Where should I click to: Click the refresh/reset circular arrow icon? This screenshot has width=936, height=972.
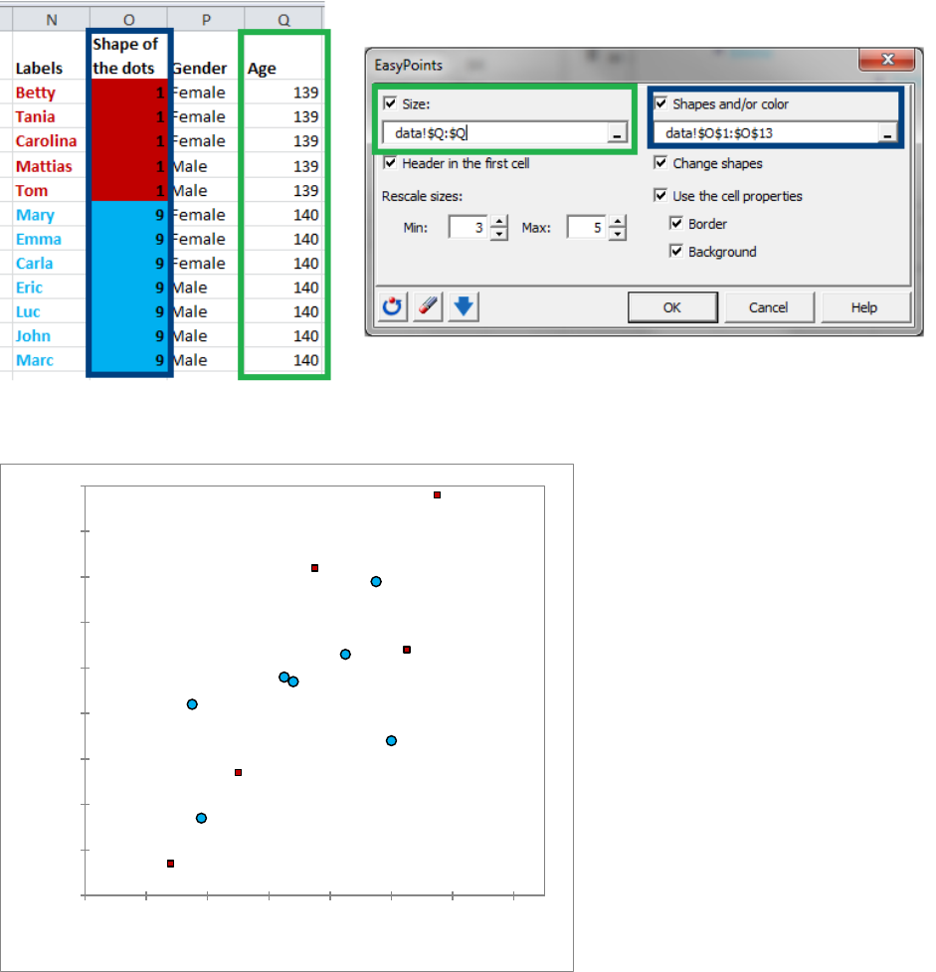(x=392, y=306)
